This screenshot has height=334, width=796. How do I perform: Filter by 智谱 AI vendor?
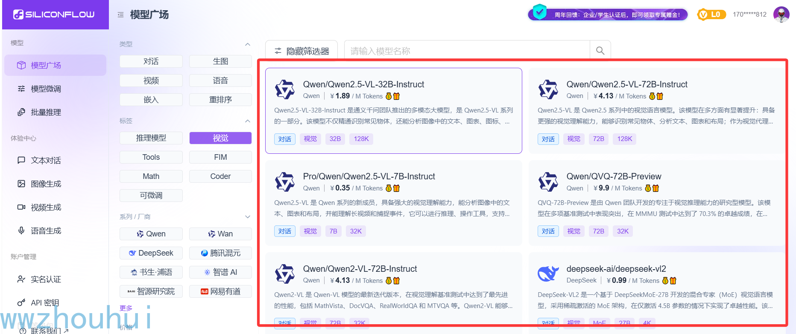click(220, 272)
